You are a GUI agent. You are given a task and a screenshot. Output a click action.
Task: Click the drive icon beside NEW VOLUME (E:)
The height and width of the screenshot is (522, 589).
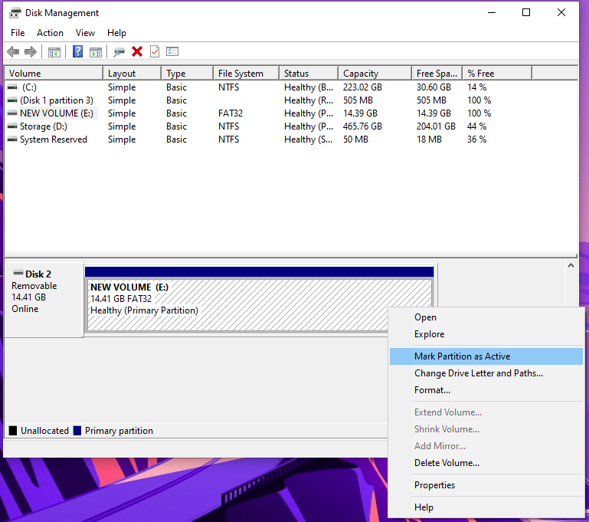pos(12,113)
